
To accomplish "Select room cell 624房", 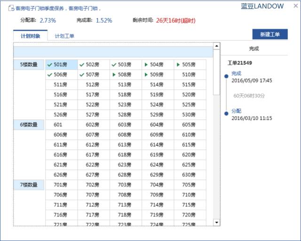I will coord(158,165).
